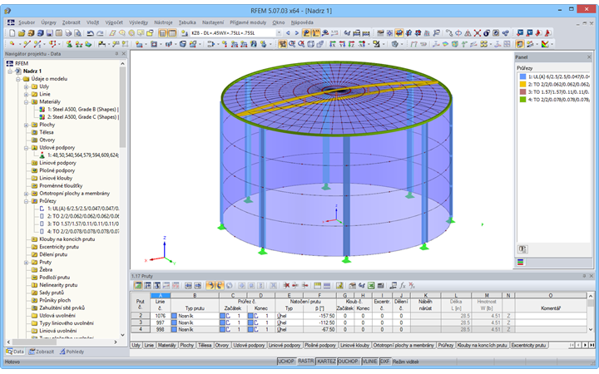Click the Print icon in the toolbar

(x=68, y=33)
